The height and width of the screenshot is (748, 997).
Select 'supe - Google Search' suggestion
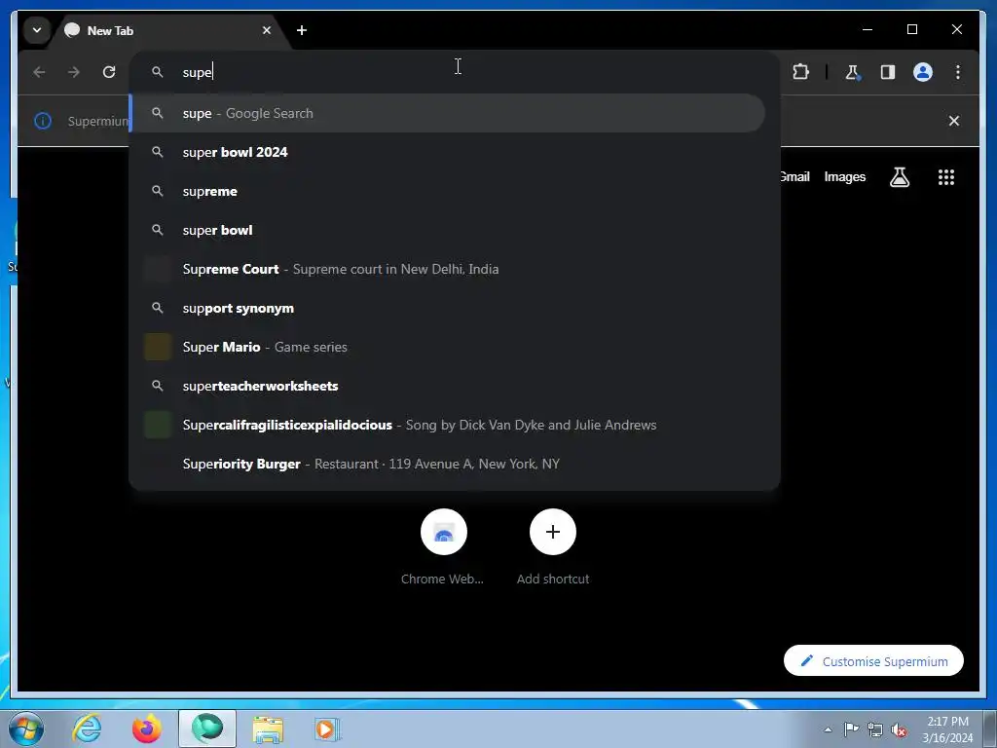coord(448,113)
